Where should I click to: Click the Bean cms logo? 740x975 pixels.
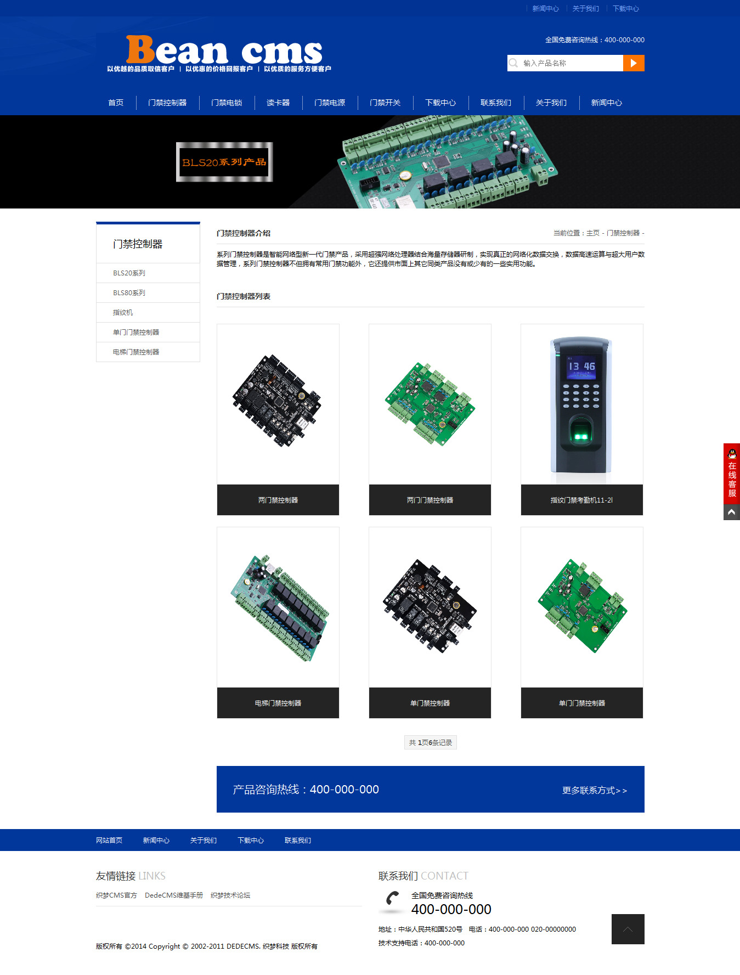[219, 53]
